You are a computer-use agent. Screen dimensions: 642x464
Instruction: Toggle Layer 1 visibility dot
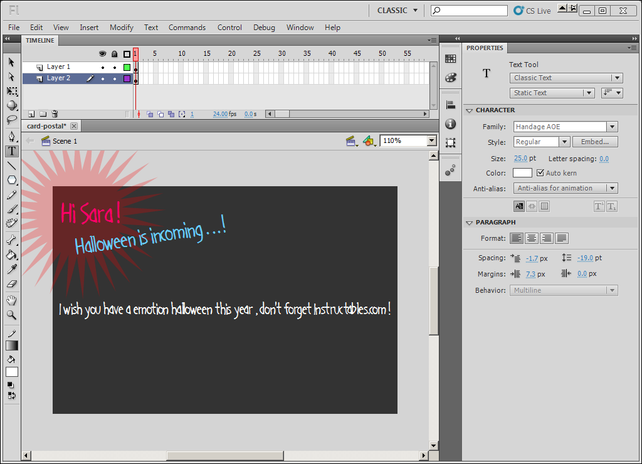tap(103, 67)
